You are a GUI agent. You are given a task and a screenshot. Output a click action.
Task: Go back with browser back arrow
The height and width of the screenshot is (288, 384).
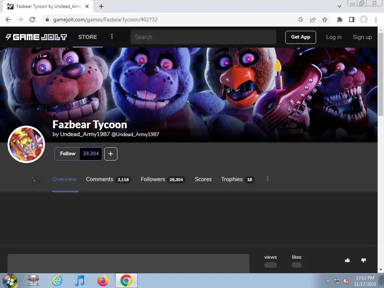8,19
